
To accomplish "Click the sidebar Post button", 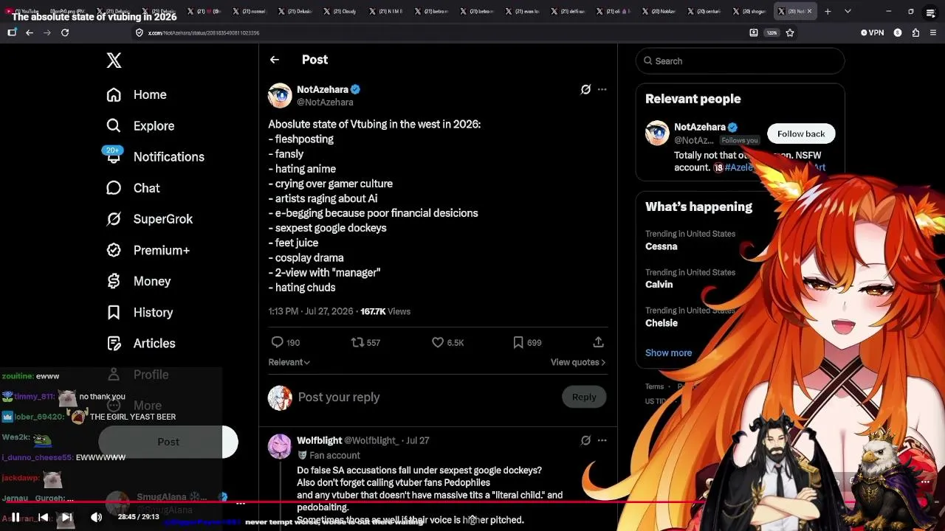I will click(x=168, y=442).
